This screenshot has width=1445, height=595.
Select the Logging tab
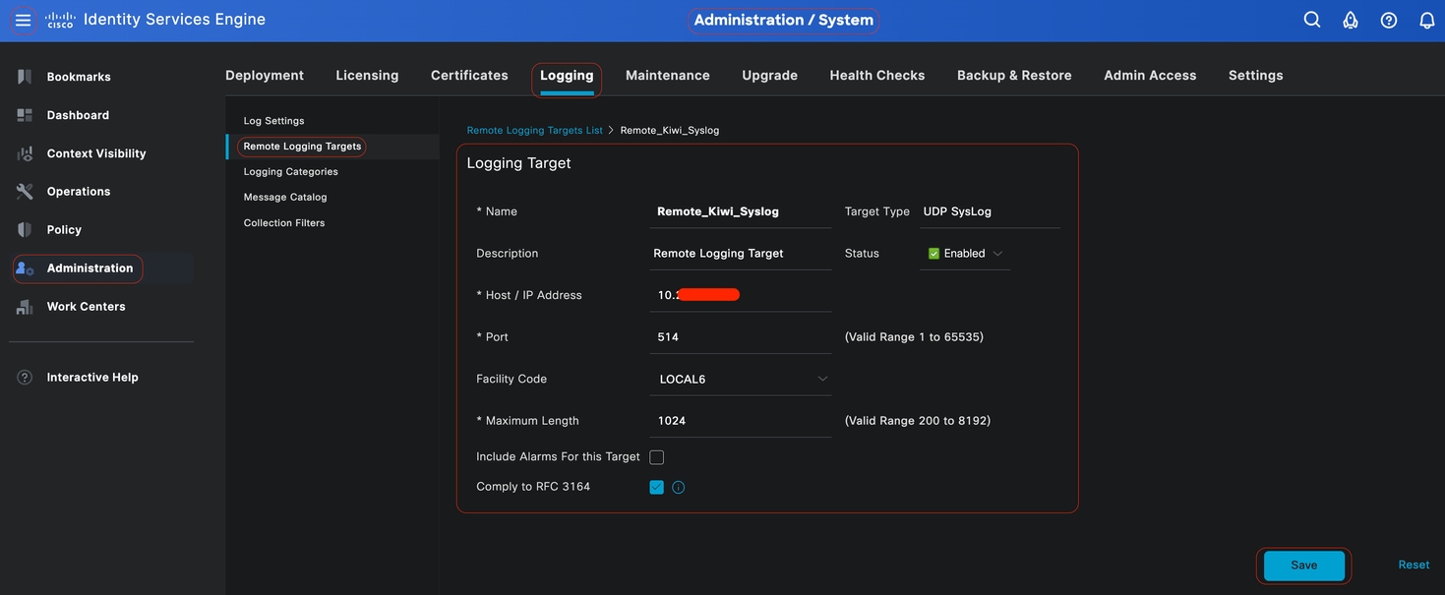[567, 75]
